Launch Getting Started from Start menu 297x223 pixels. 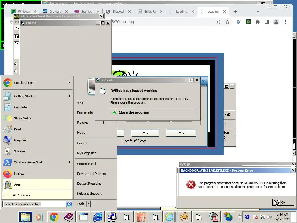pyautogui.click(x=37, y=96)
